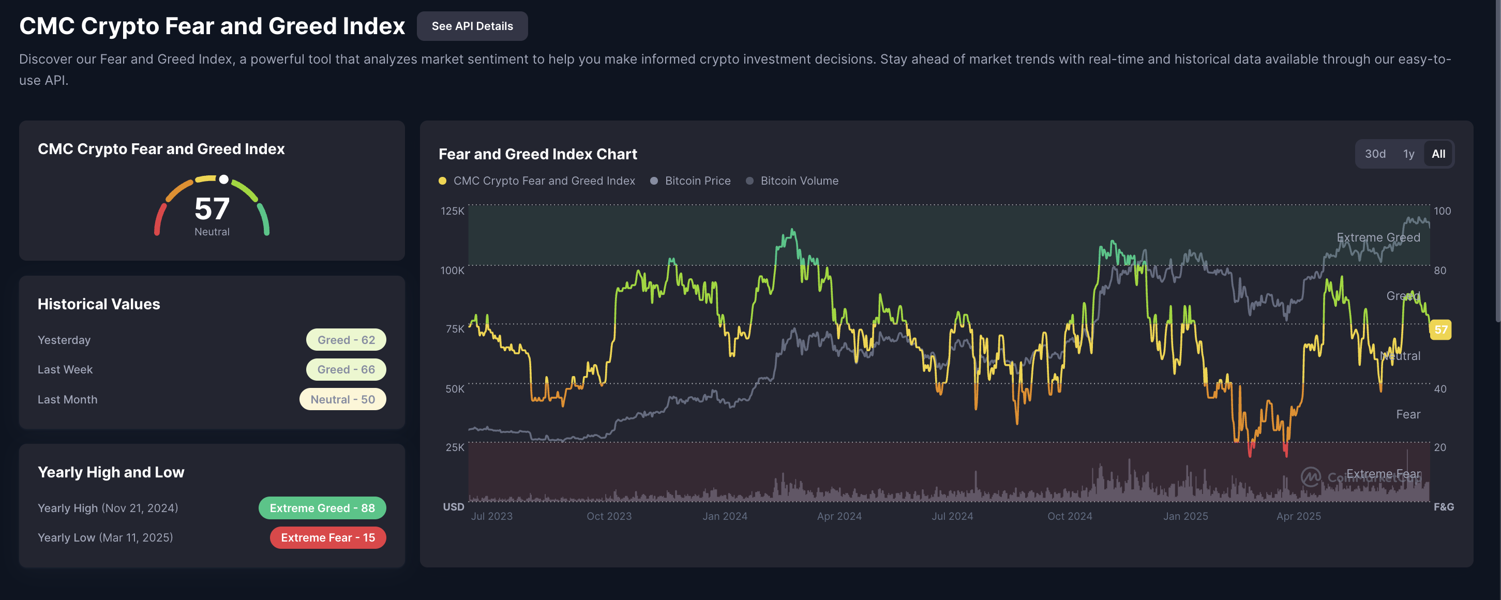Switch the chart to the 30d tab
The width and height of the screenshot is (1501, 600).
pos(1375,154)
